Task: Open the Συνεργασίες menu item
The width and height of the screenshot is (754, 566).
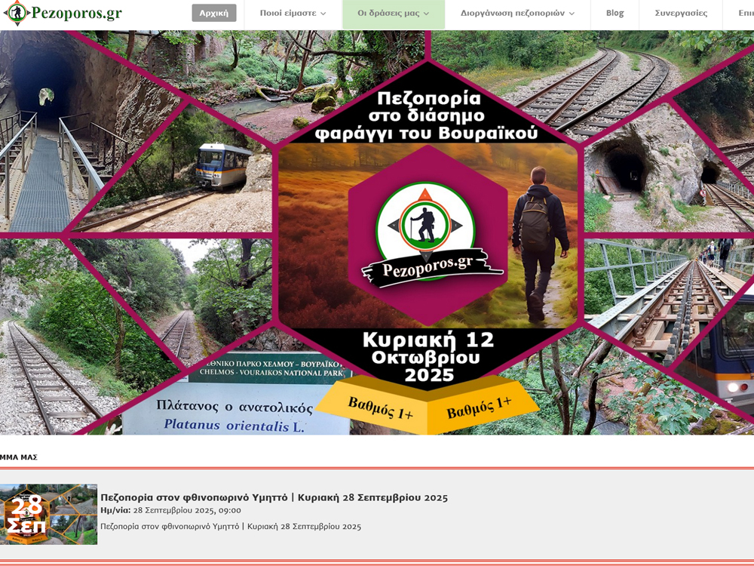Action: 681,13
